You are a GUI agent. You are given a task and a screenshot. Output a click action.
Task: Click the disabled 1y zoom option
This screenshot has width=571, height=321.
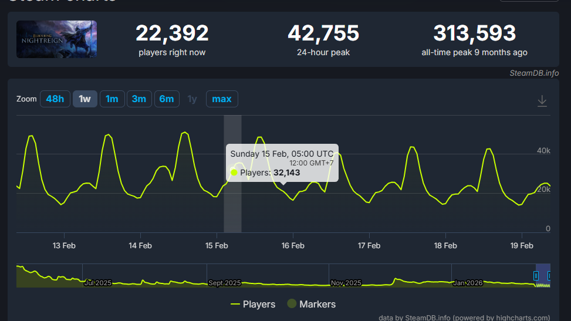(192, 99)
